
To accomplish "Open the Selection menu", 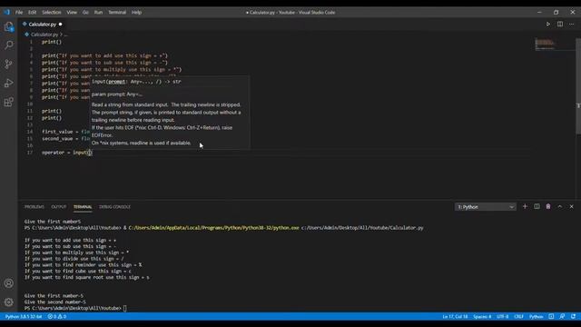I will (52, 12).
